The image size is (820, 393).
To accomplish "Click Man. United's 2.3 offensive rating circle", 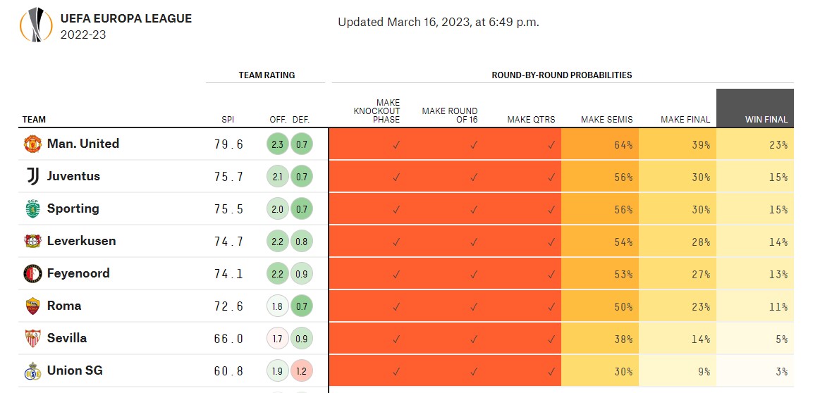I will (278, 144).
